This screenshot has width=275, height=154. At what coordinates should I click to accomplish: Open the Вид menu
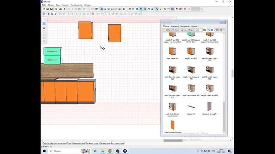pyautogui.click(x=58, y=5)
